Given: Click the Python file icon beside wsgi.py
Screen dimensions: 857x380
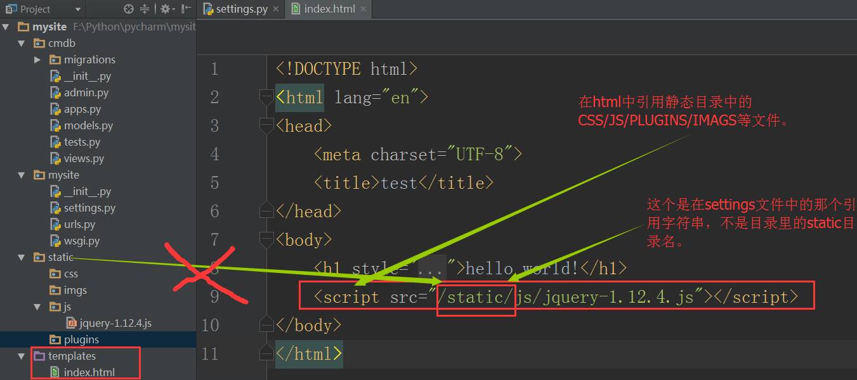Looking at the screenshot, I should pos(55,241).
